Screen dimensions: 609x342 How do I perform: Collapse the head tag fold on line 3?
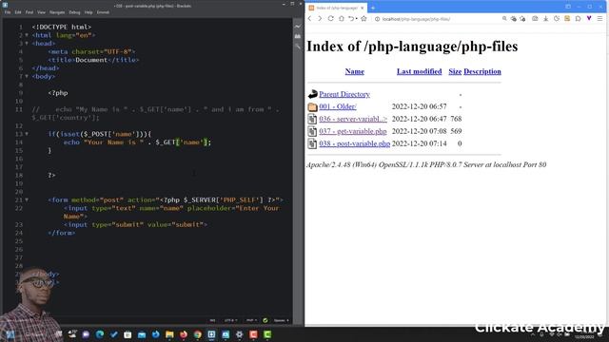tap(27, 44)
